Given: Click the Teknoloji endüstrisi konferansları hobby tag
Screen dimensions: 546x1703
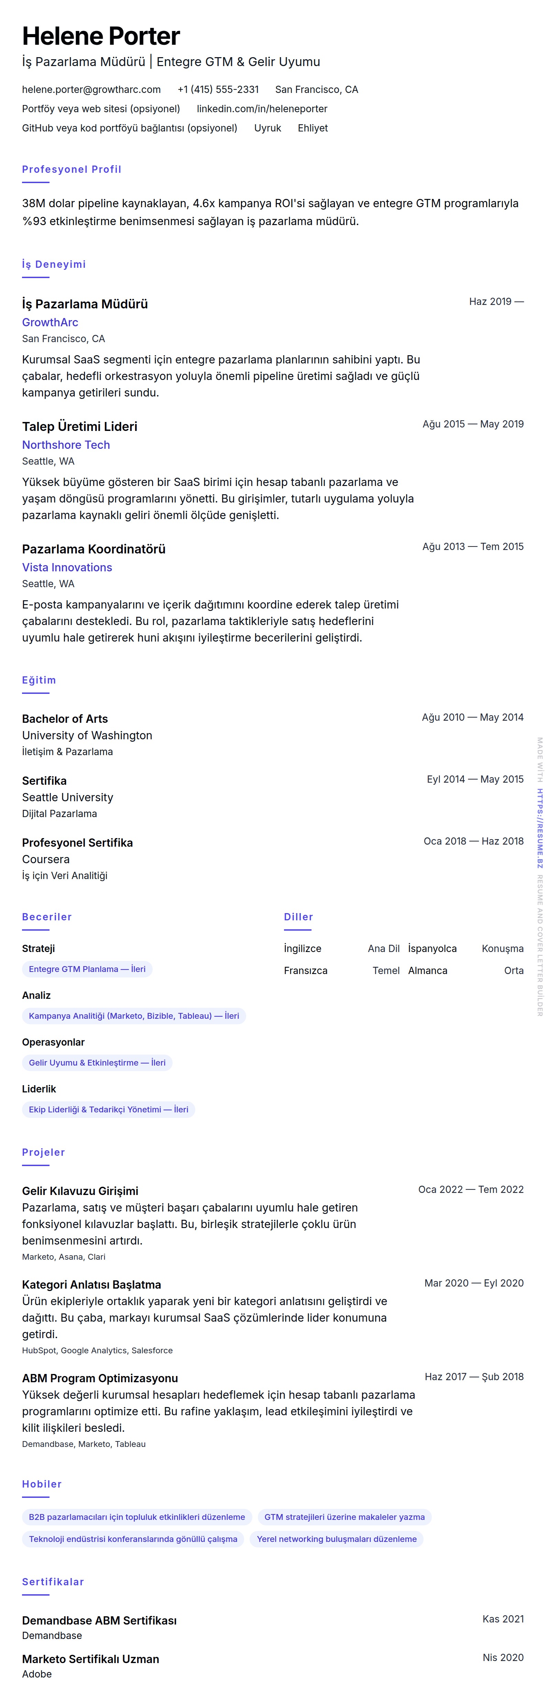Looking at the screenshot, I should 133,1539.
